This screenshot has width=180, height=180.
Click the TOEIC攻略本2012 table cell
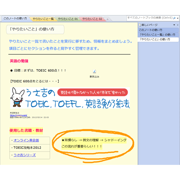[30, 148]
